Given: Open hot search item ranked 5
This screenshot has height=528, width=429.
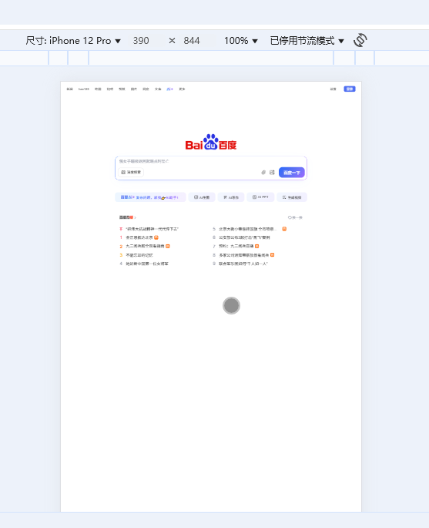Looking at the screenshot, I should point(248,229).
